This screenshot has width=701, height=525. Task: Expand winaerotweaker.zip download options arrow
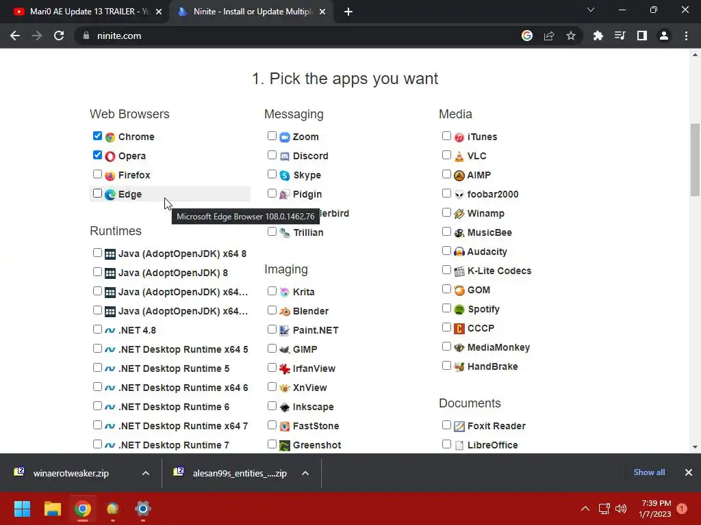click(x=146, y=473)
